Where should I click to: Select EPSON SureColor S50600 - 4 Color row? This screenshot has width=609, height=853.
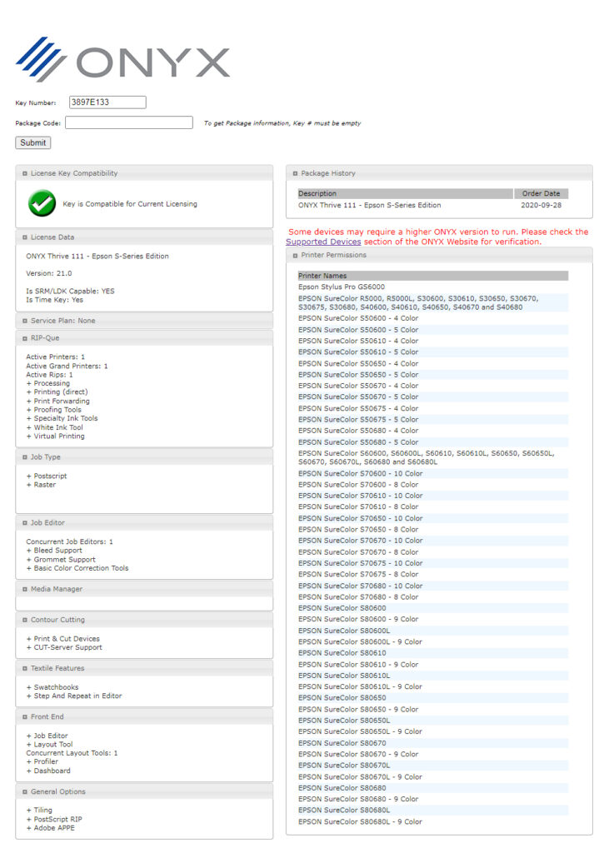432,318
